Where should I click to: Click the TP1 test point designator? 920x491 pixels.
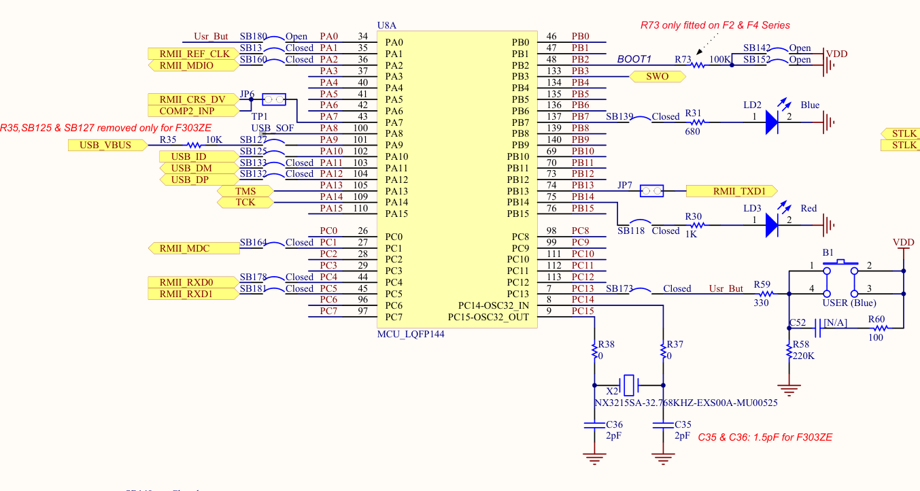[x=259, y=116]
